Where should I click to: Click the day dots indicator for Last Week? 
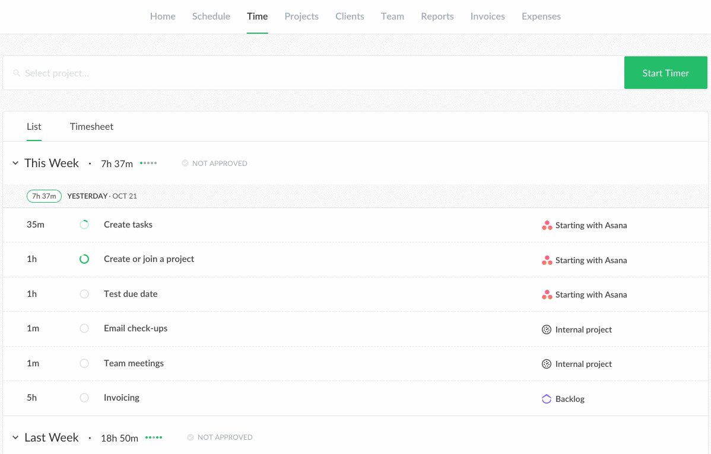pyautogui.click(x=154, y=437)
